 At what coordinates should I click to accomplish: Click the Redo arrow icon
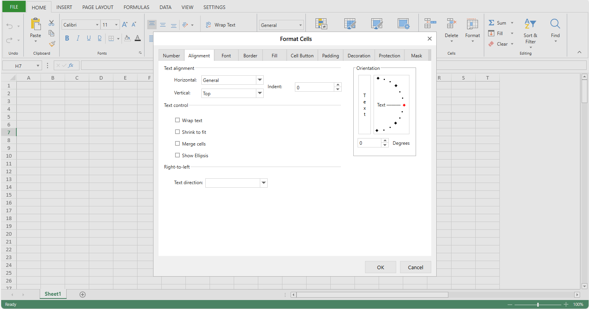click(x=10, y=40)
